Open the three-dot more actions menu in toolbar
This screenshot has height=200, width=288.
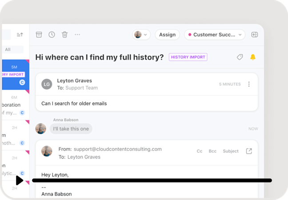click(77, 35)
